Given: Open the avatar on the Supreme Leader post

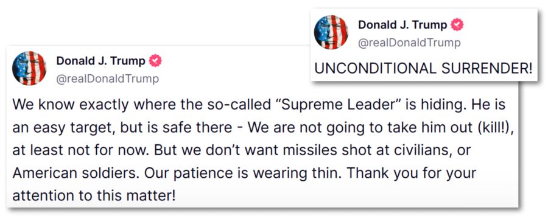Looking at the screenshot, I should [29, 68].
